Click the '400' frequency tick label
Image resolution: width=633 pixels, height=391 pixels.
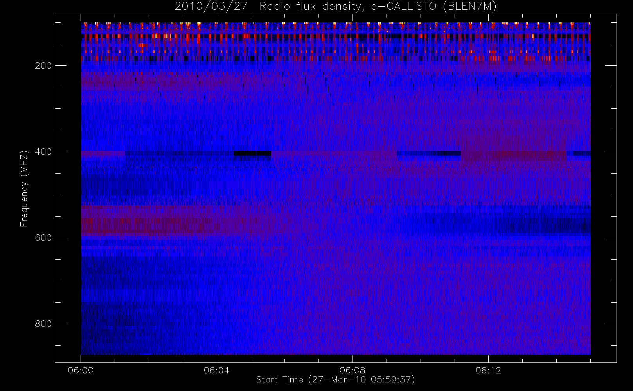pyautogui.click(x=43, y=152)
